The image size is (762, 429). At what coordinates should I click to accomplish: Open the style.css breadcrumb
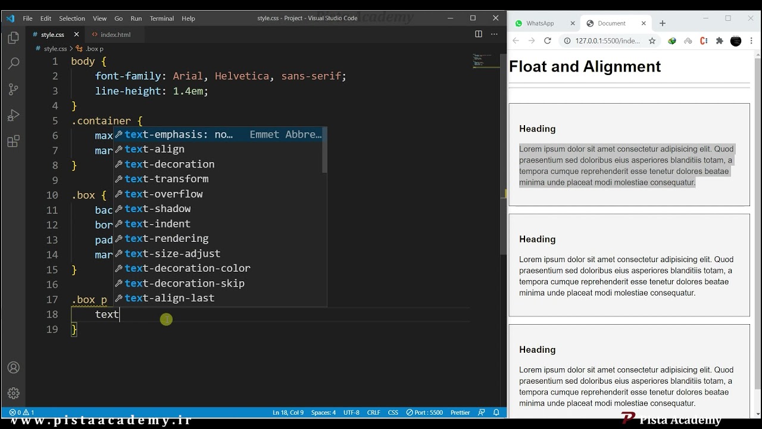tap(51, 49)
